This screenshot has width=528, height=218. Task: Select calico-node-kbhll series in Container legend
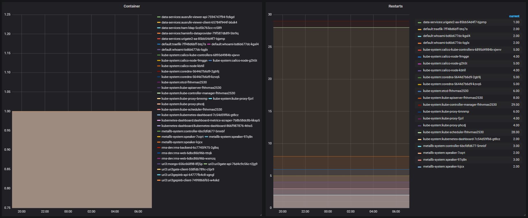183,66
